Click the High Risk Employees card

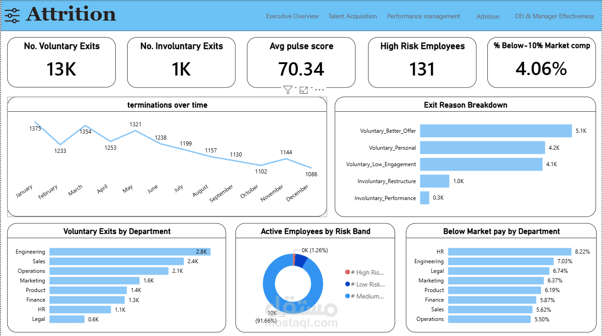pyautogui.click(x=422, y=62)
